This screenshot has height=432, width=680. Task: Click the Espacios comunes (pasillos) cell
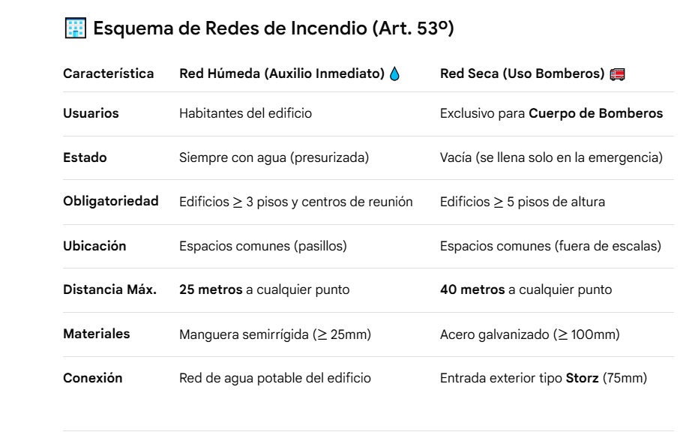(x=255, y=246)
